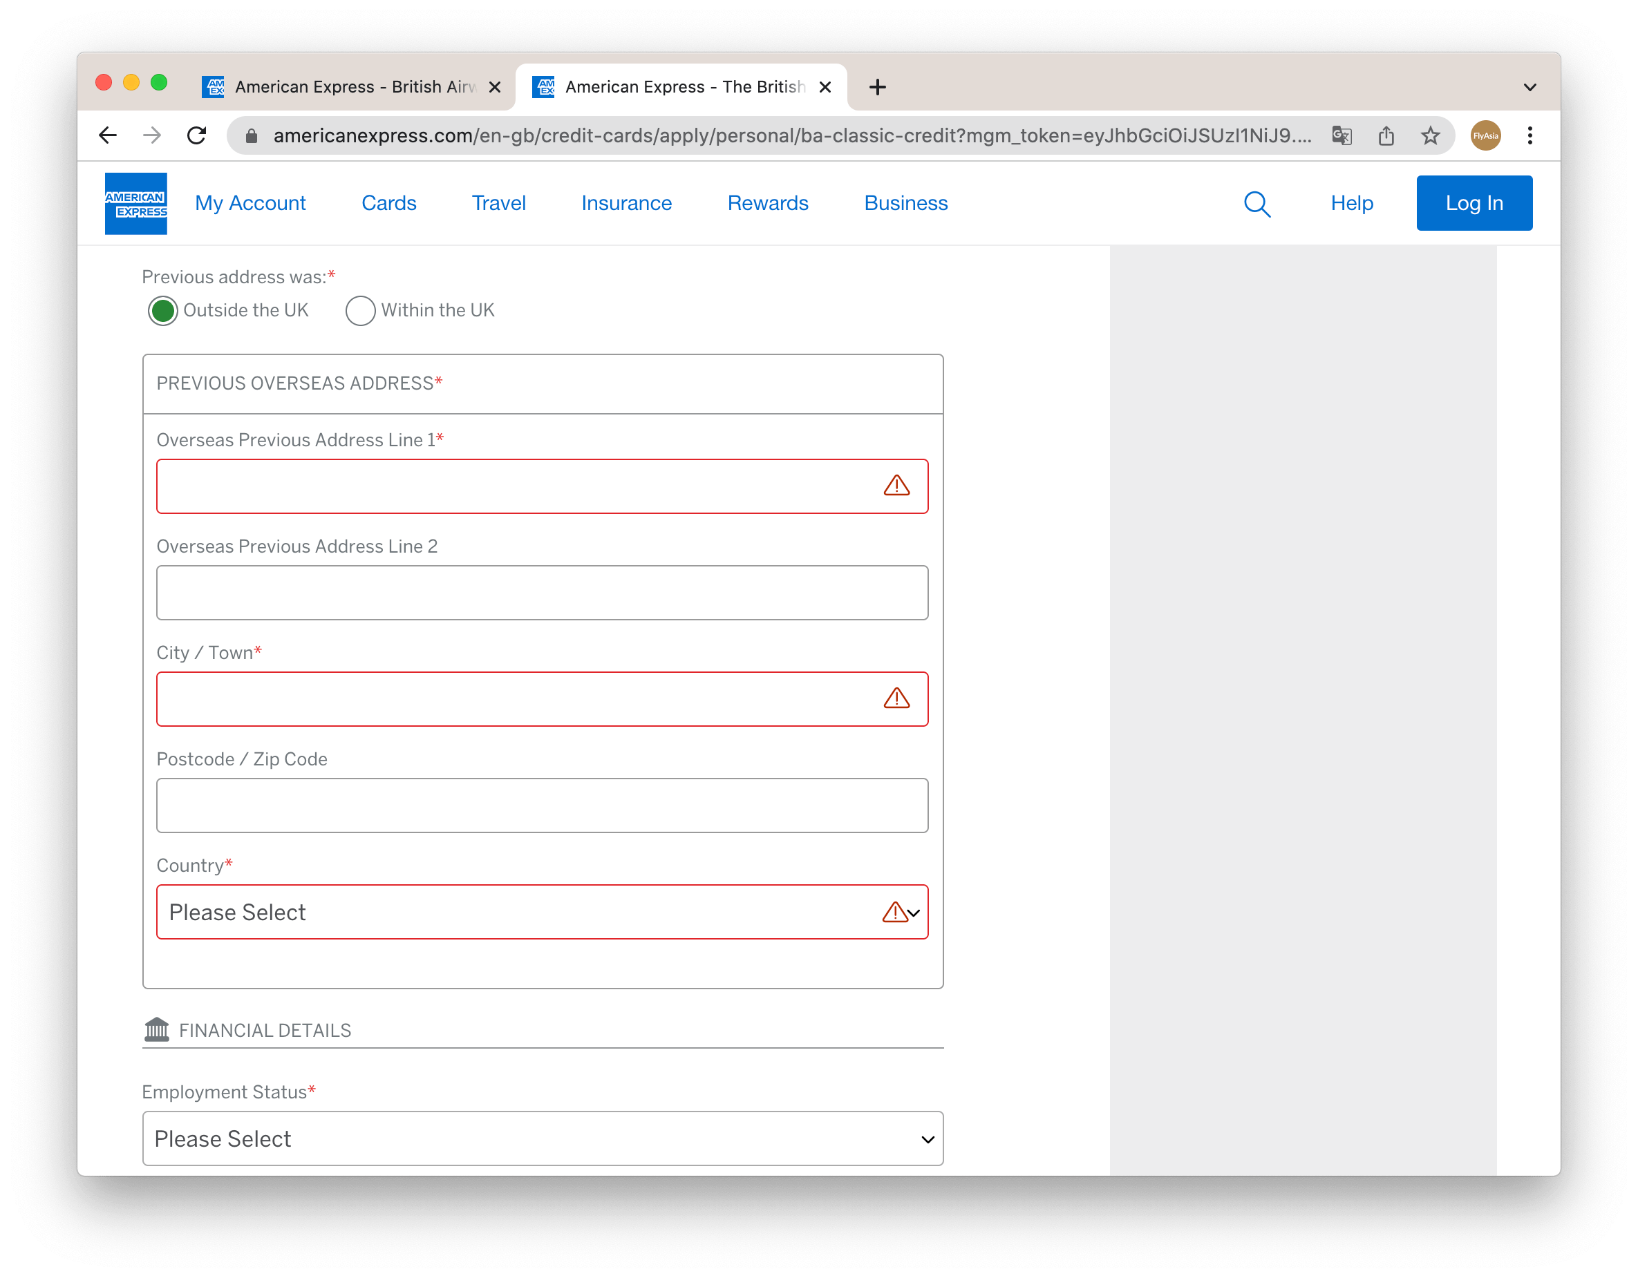Open the My Account menu
The image size is (1638, 1278).
(x=250, y=203)
